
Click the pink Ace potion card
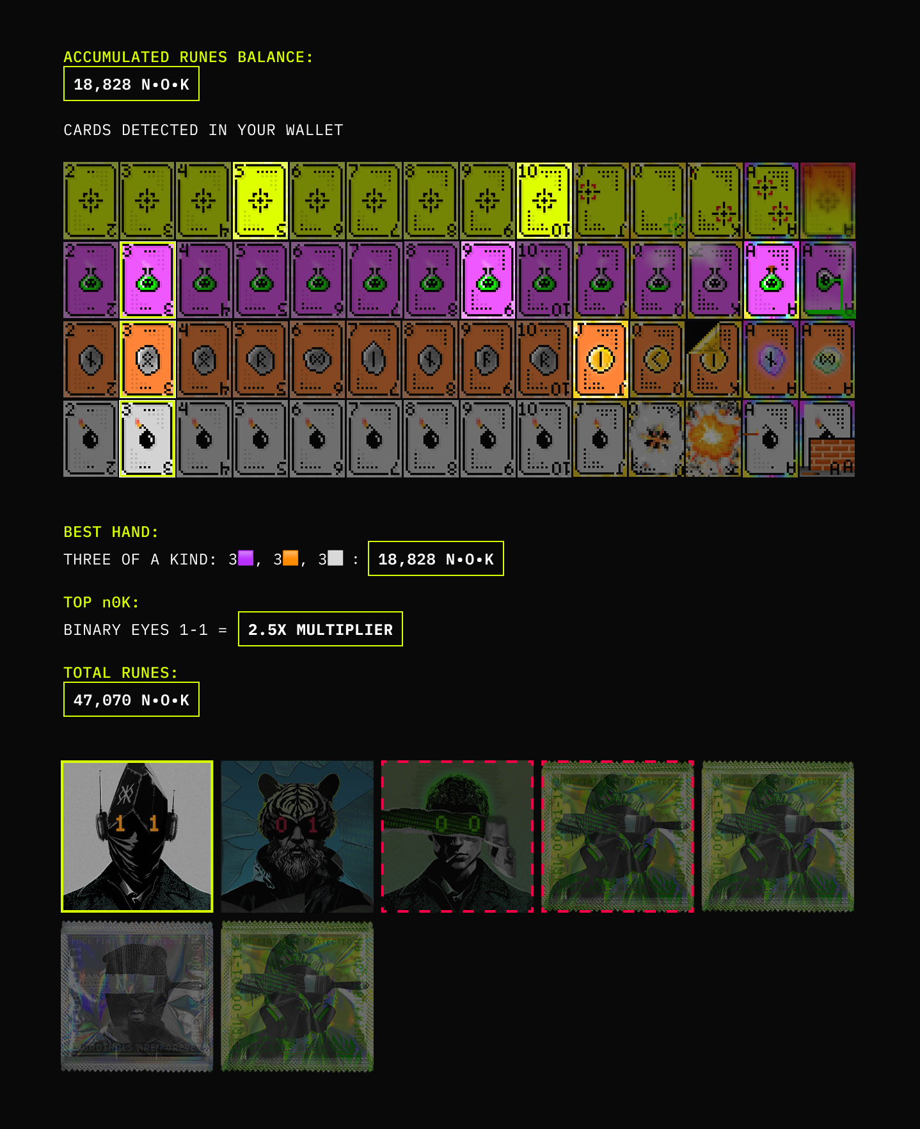pyautogui.click(x=771, y=280)
